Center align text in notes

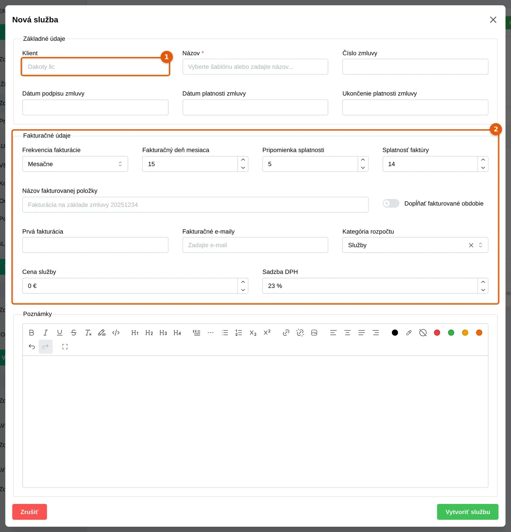(347, 333)
